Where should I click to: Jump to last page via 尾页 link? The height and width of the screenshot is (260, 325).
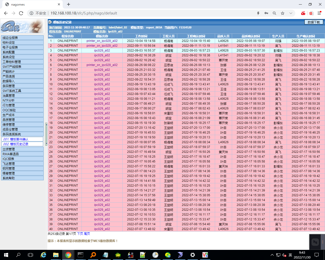click(87, 234)
